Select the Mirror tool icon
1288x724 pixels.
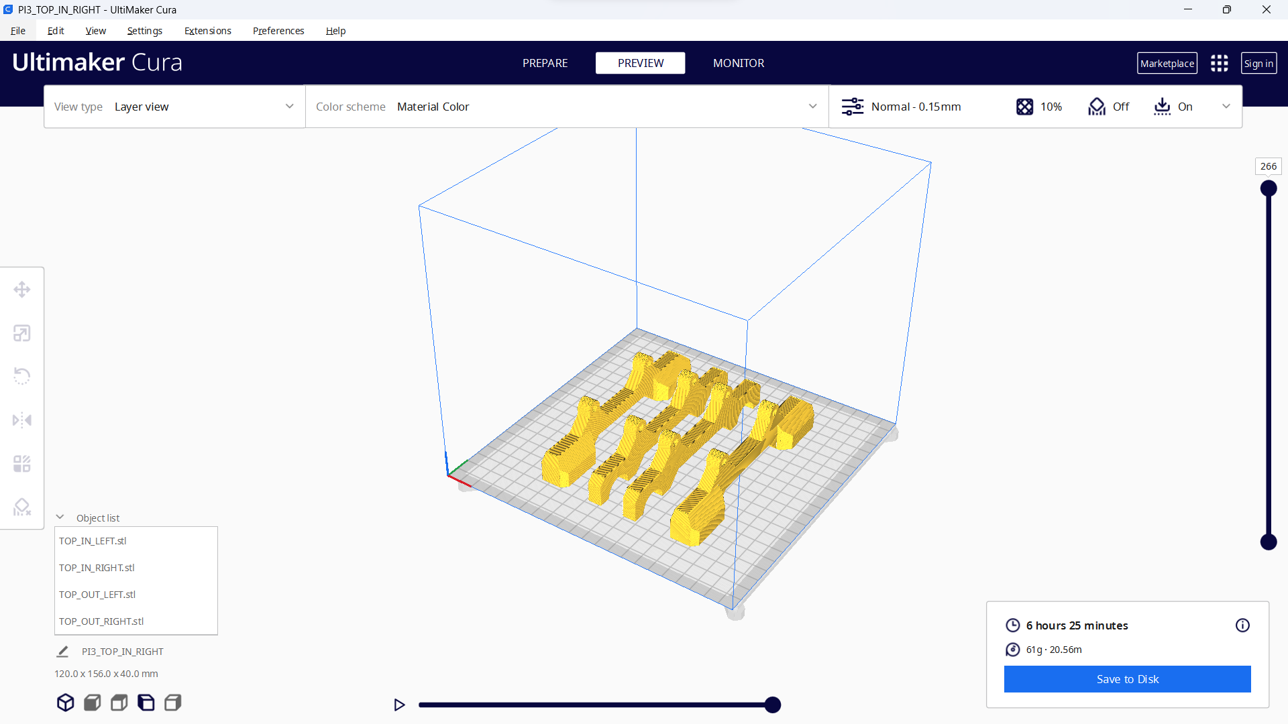click(22, 420)
